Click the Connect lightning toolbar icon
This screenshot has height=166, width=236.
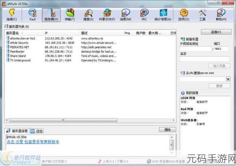click(x=12, y=13)
